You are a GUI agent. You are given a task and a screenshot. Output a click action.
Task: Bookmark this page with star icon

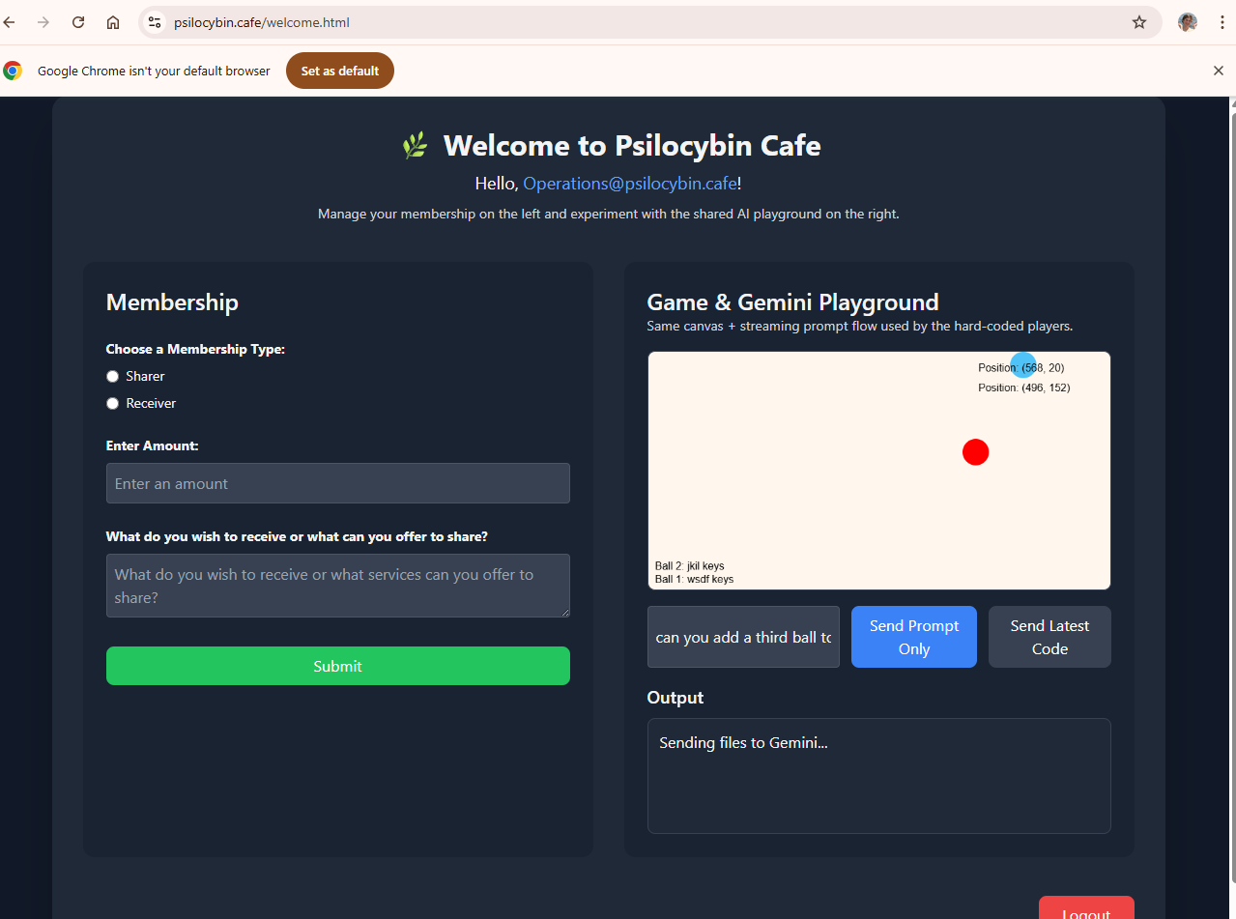coord(1139,22)
